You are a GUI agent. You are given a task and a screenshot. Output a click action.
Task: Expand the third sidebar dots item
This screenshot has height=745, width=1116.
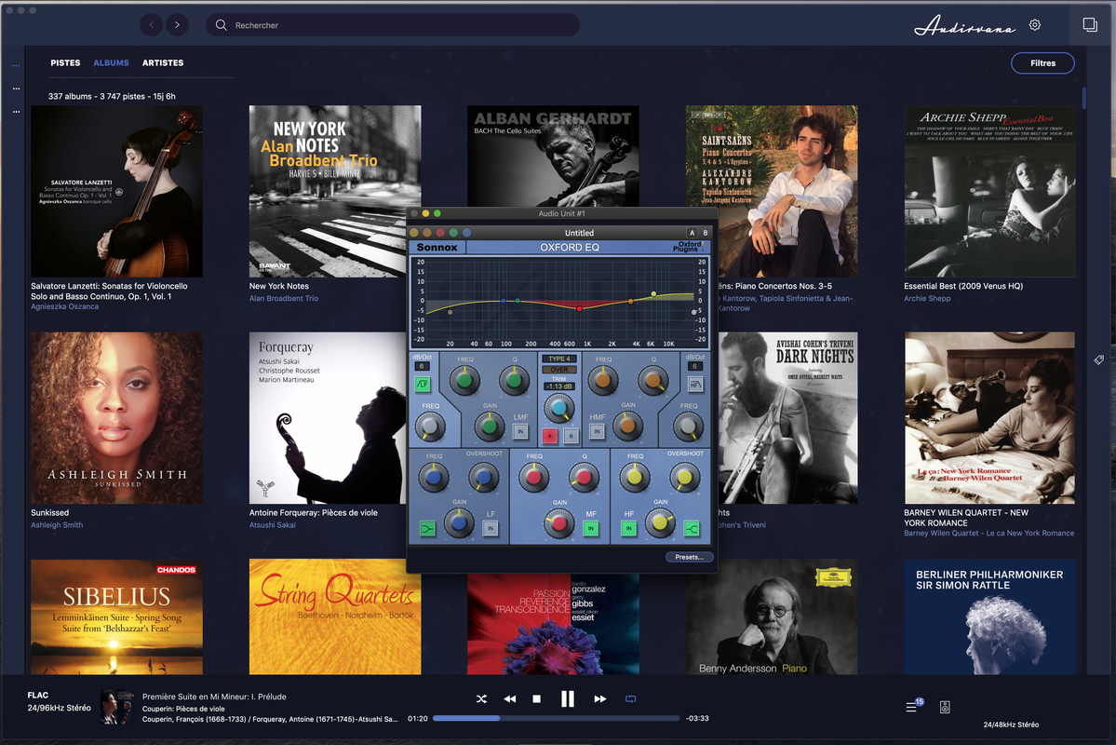pos(17,112)
